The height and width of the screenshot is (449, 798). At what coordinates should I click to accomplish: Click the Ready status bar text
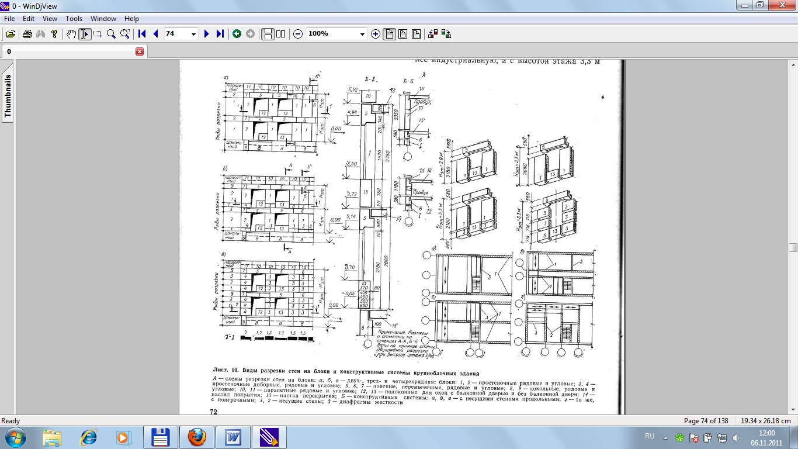(x=11, y=421)
